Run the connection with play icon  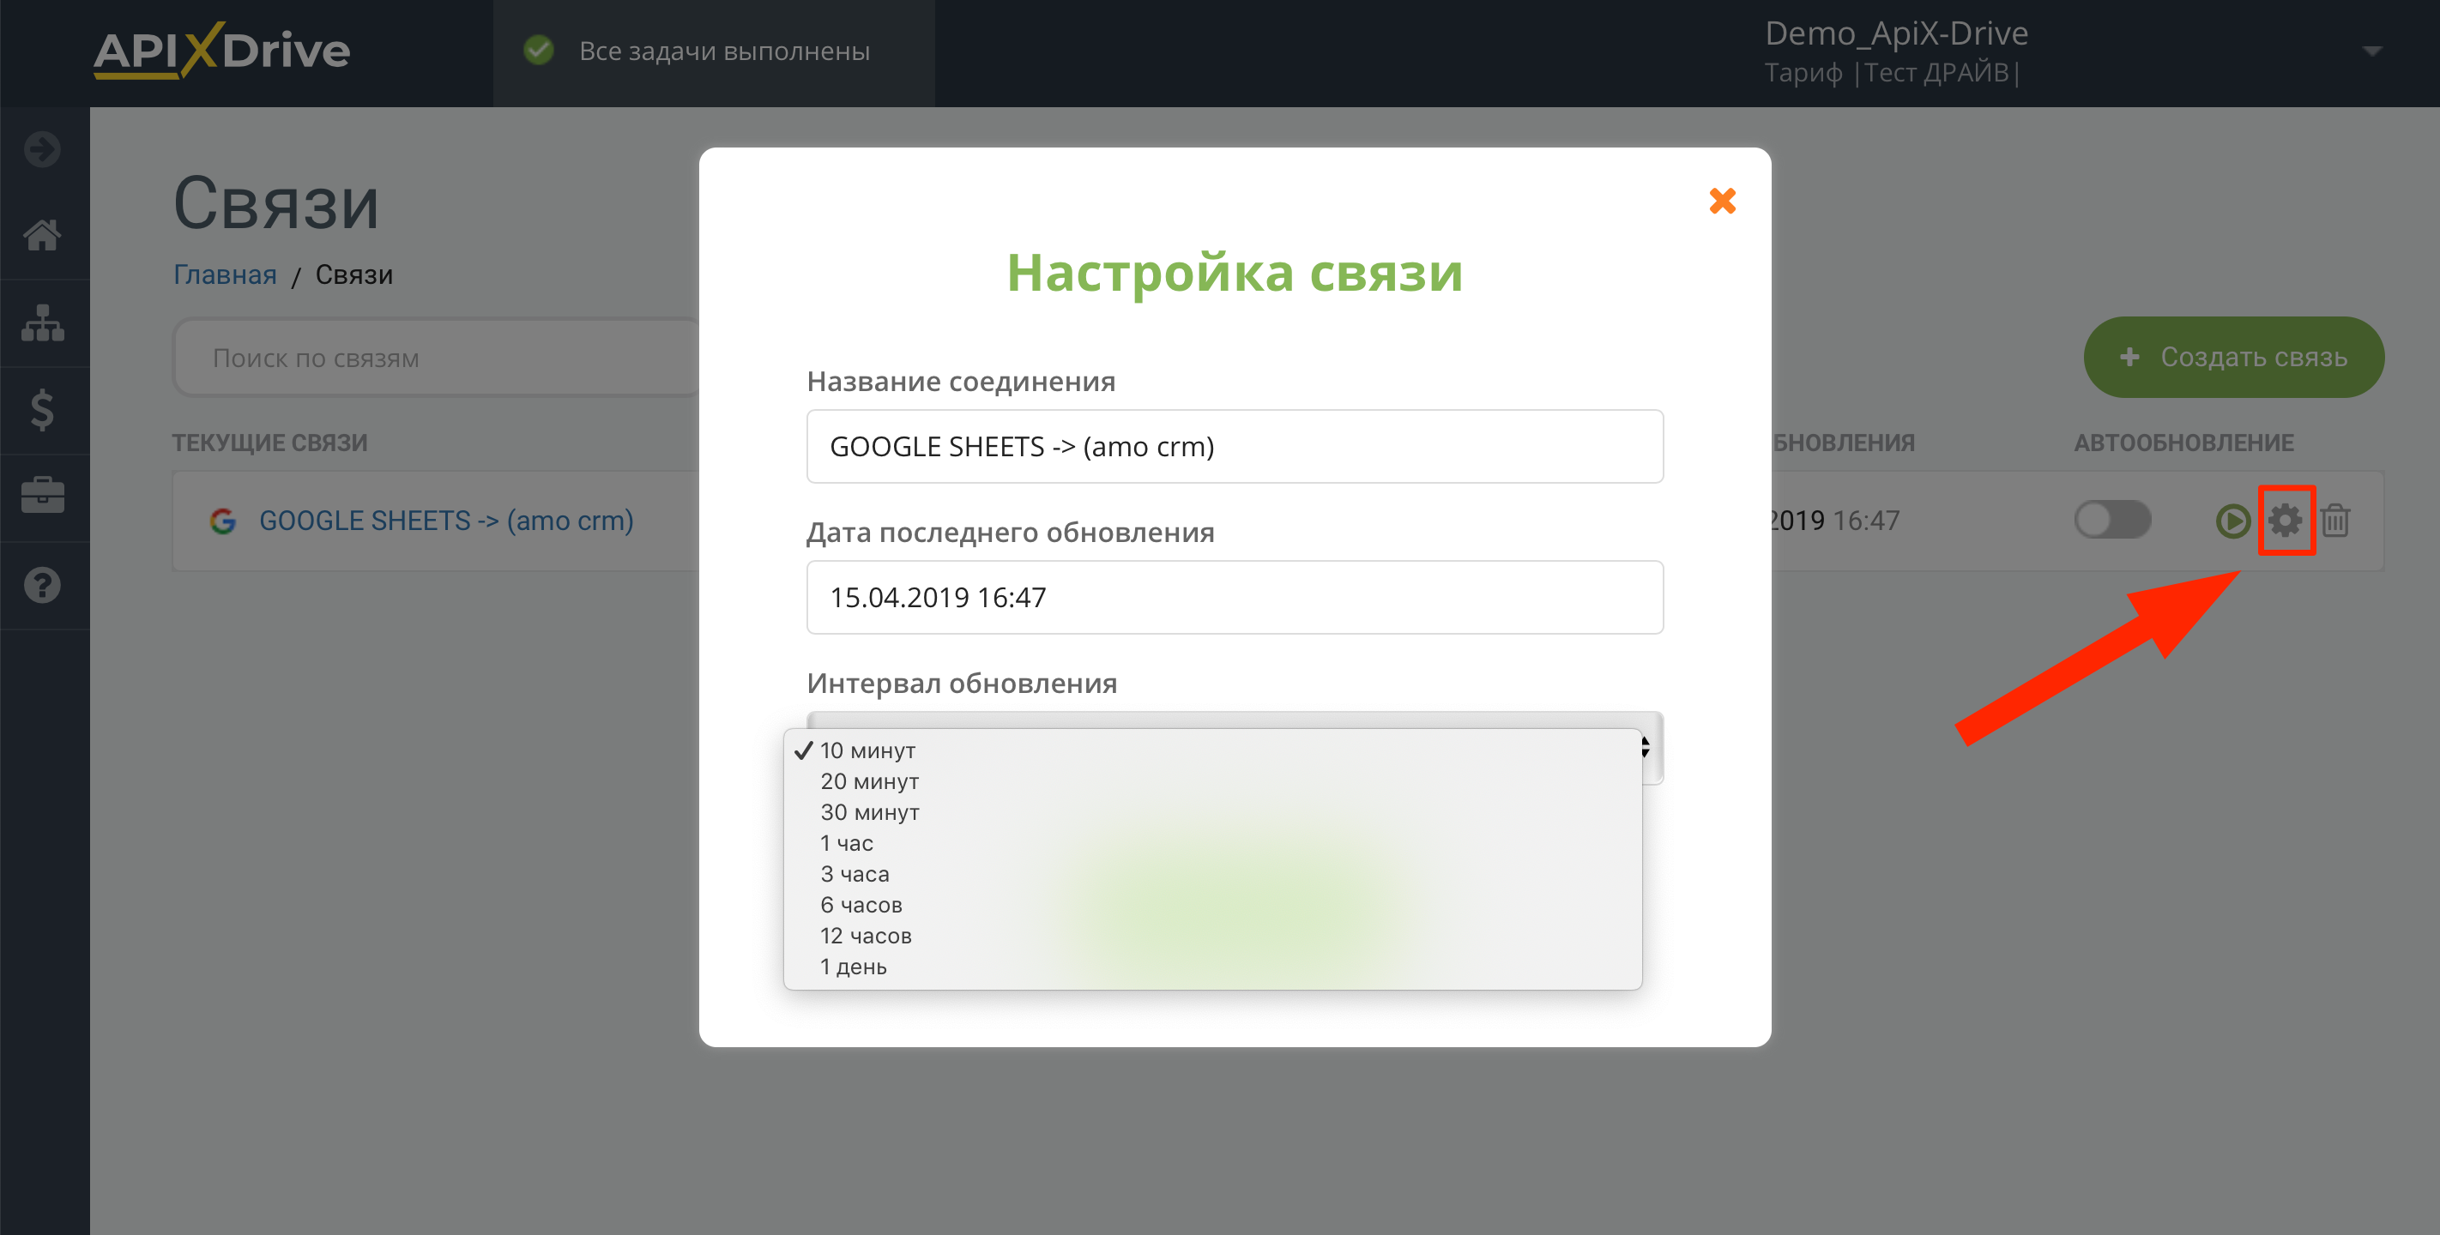pos(2232,521)
